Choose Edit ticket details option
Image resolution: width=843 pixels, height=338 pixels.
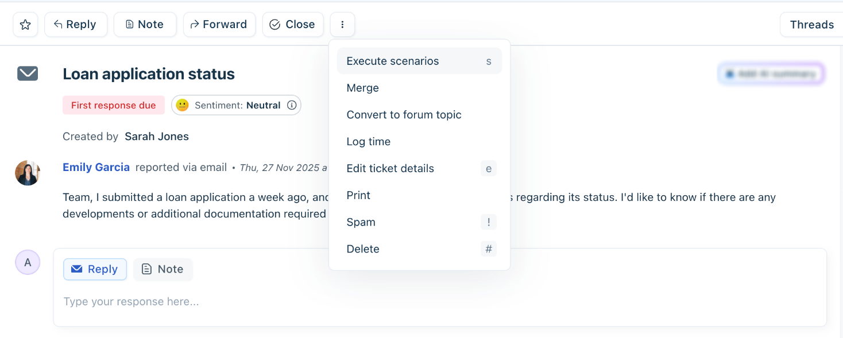click(390, 169)
